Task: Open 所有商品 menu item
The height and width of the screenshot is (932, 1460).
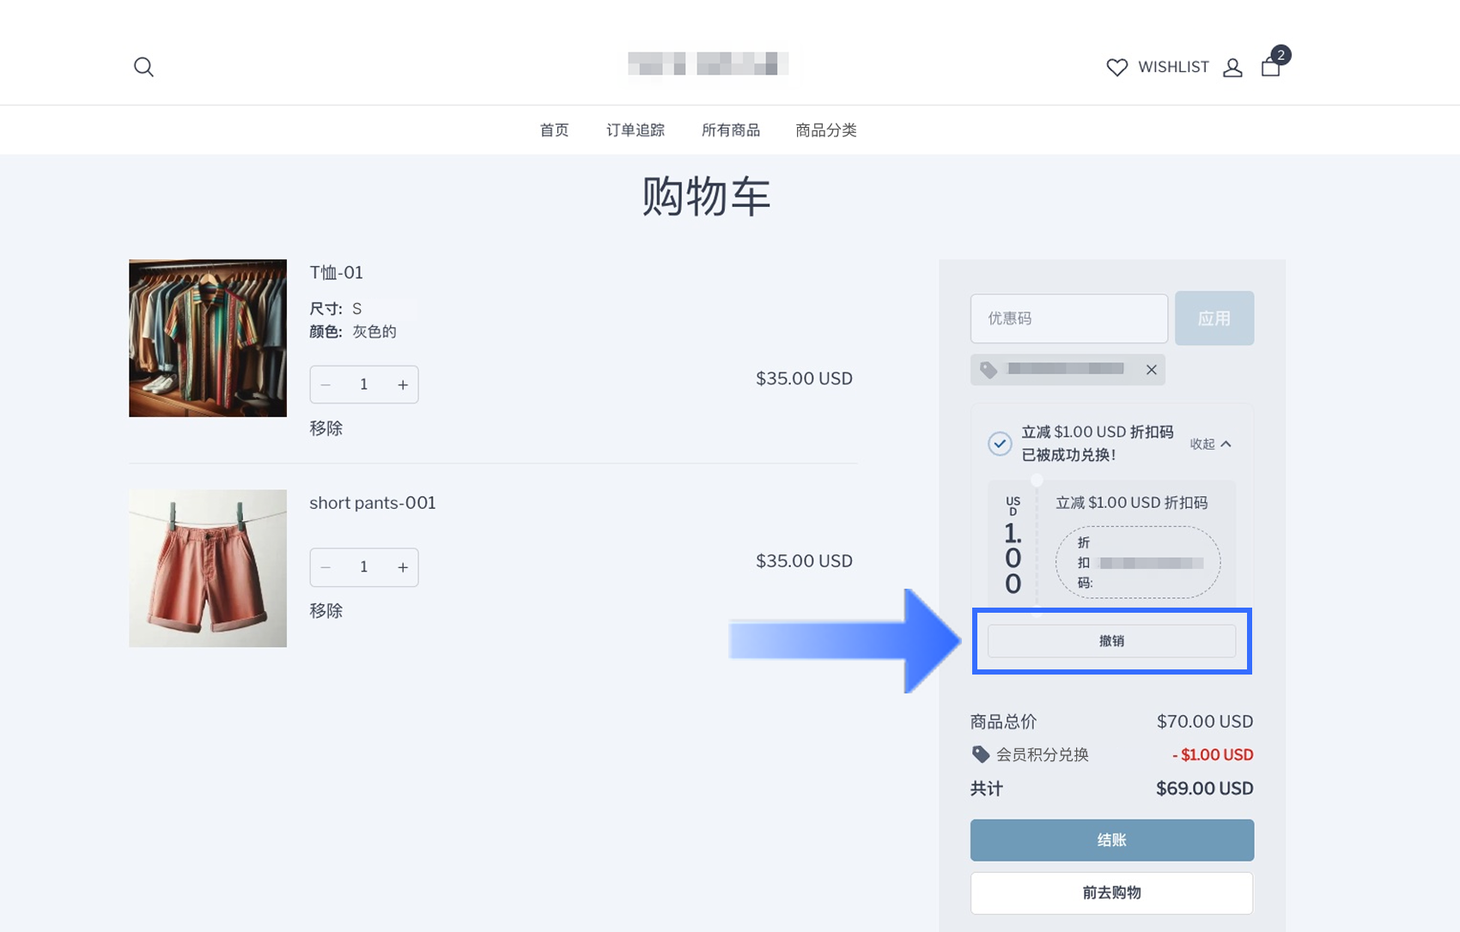Action: tap(731, 130)
